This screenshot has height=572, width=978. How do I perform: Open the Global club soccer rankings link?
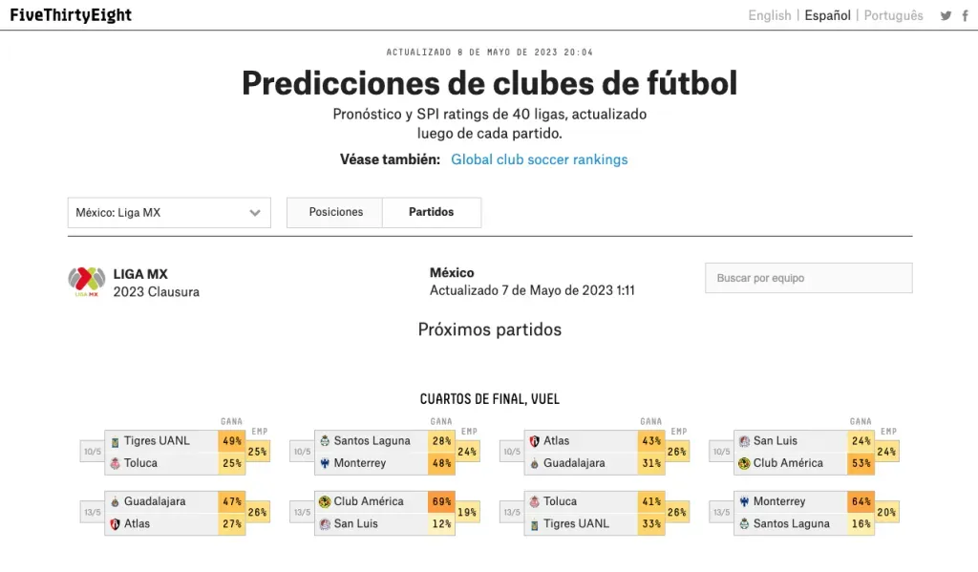540,159
